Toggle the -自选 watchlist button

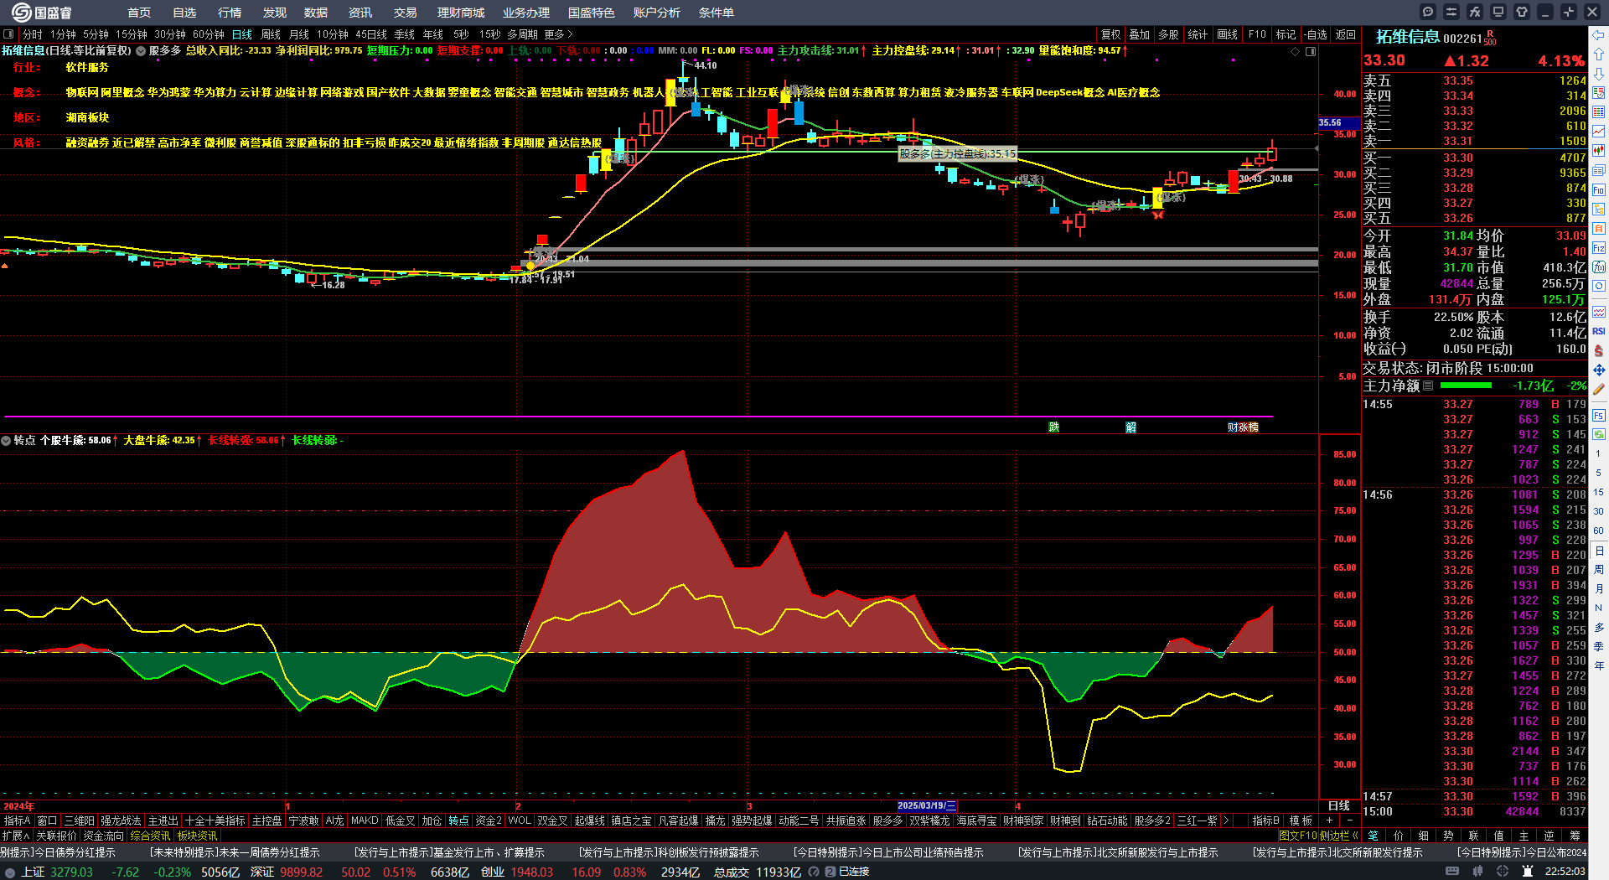[x=1316, y=34]
